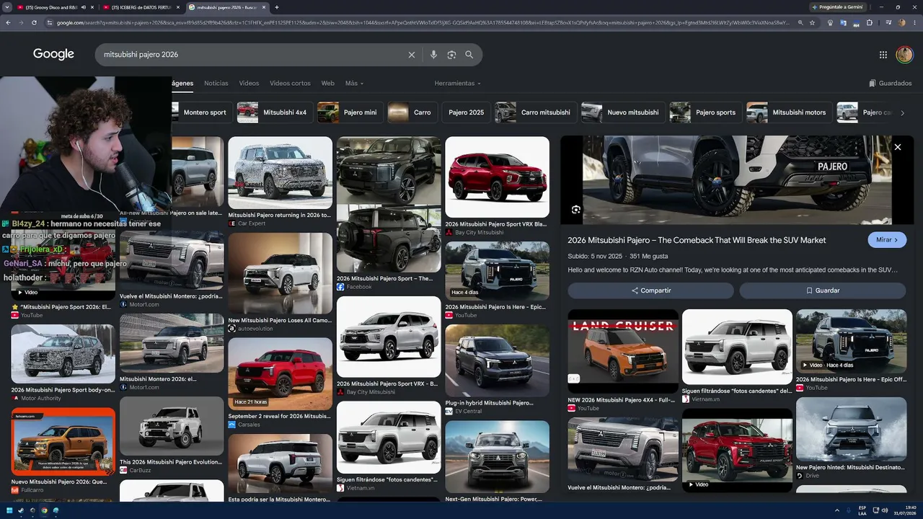
Task: Open the taskbar volume control
Action: (886, 510)
